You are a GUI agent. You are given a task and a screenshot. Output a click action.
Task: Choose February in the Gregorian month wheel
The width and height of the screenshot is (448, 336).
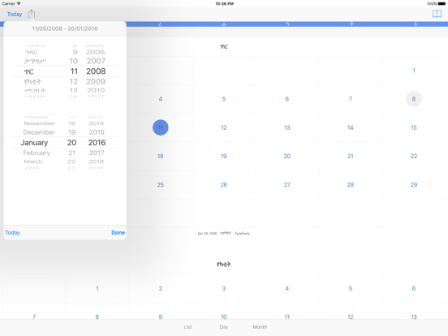coord(37,153)
